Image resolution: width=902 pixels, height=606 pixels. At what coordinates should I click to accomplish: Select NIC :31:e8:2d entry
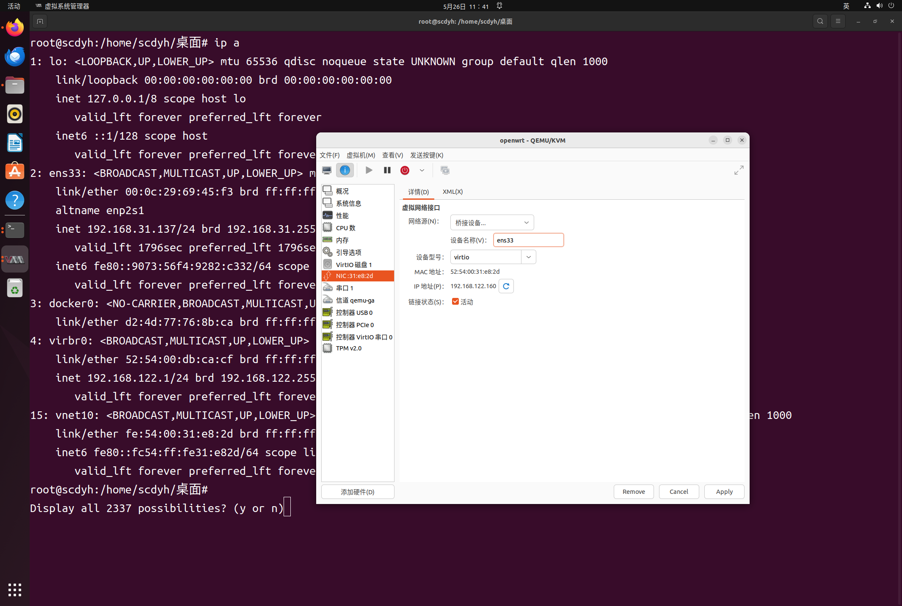[x=358, y=276]
